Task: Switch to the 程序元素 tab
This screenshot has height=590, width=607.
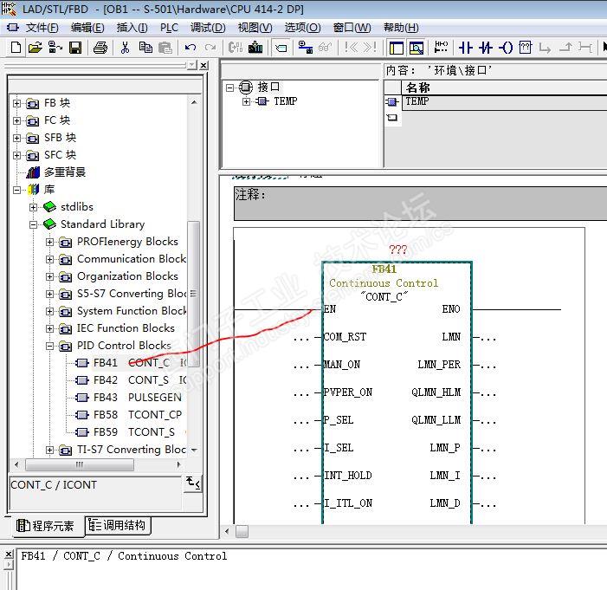Action: pos(46,525)
